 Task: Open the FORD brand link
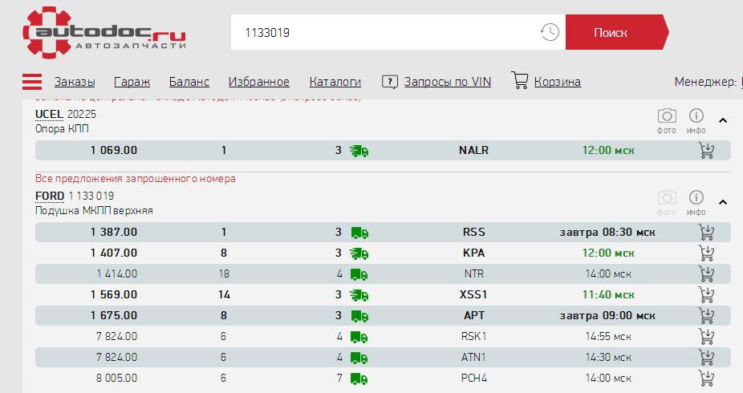coord(50,196)
